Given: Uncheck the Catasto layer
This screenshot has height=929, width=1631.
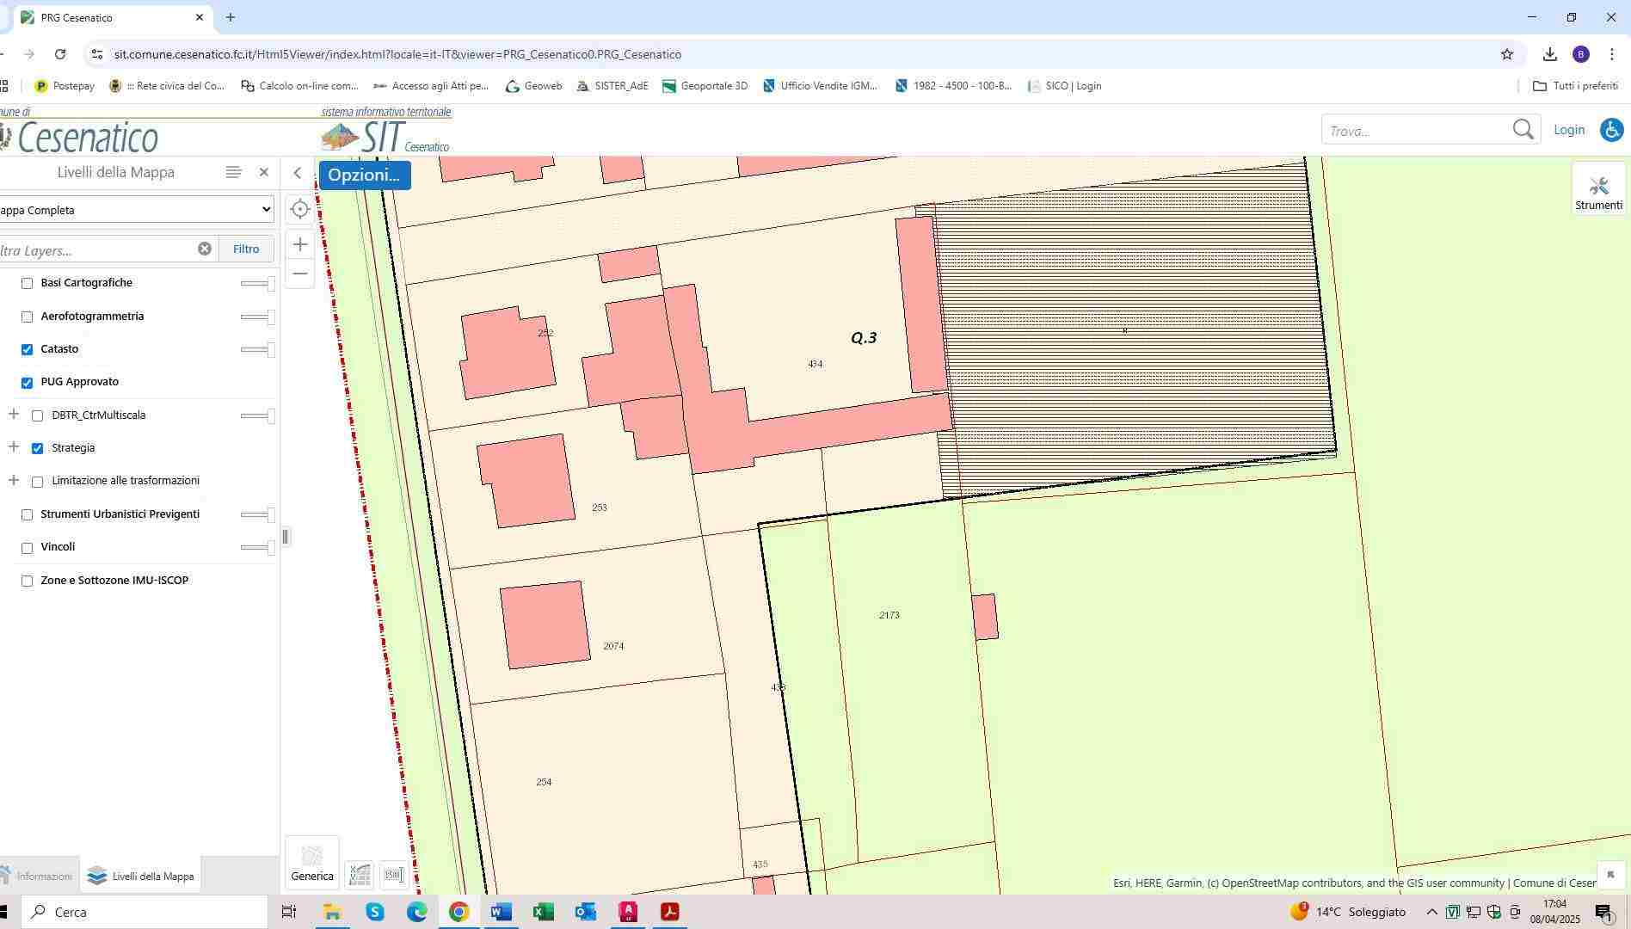Looking at the screenshot, I should pyautogui.click(x=28, y=349).
